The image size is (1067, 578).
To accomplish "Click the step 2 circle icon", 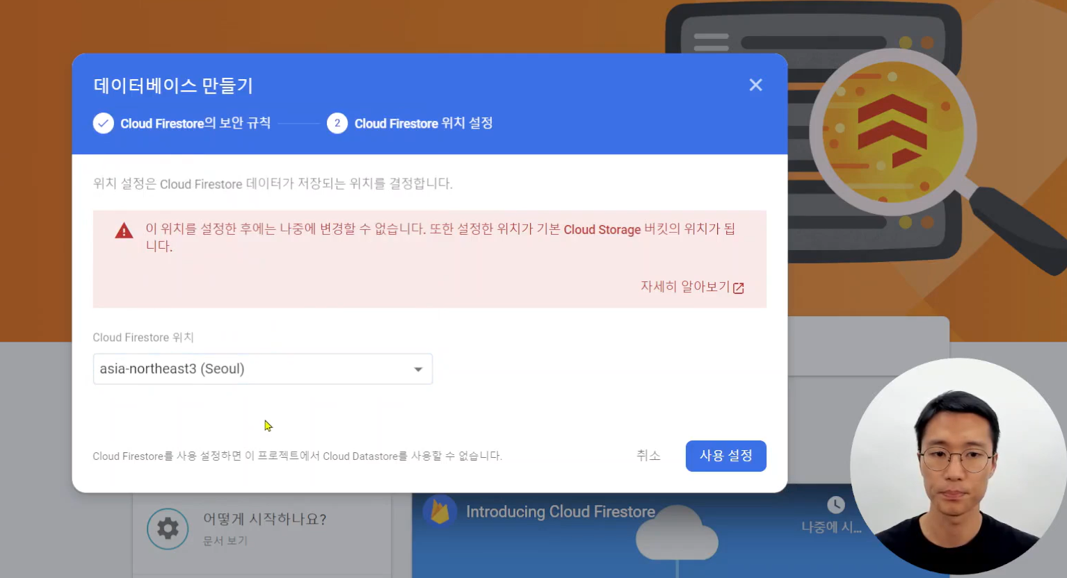I will point(337,124).
